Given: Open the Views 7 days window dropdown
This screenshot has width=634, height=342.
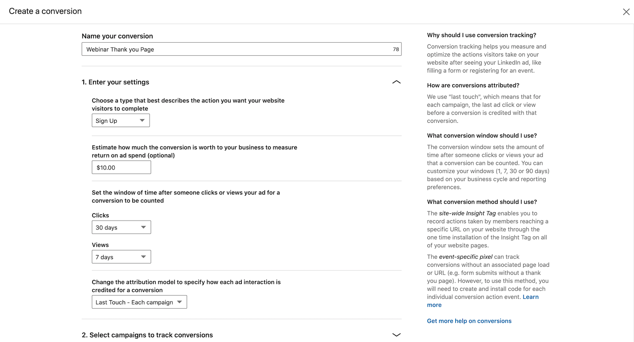Looking at the screenshot, I should (x=121, y=257).
